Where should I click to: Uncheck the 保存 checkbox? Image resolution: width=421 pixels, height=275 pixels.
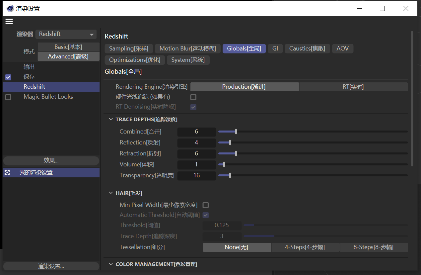[x=8, y=77]
